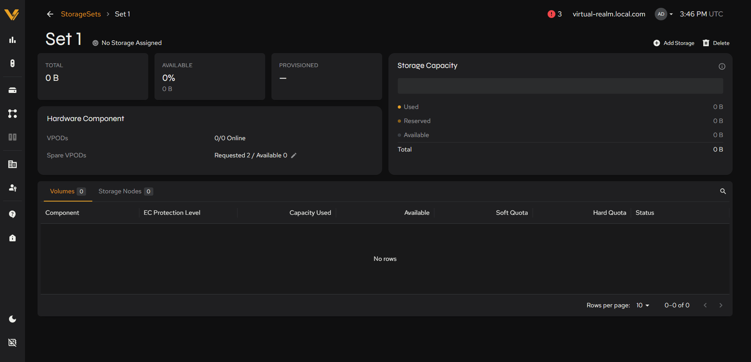751x362 pixels.
Task: Click the virtual-realm.local.com hostname
Action: point(609,14)
